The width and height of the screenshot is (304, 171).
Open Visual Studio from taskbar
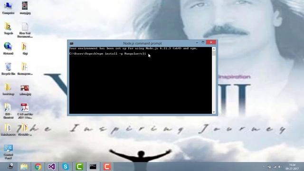(x=52, y=167)
